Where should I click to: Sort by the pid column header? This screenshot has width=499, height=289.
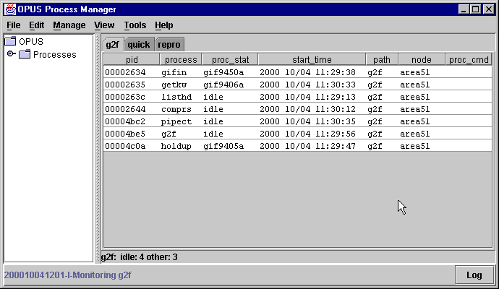[132, 60]
